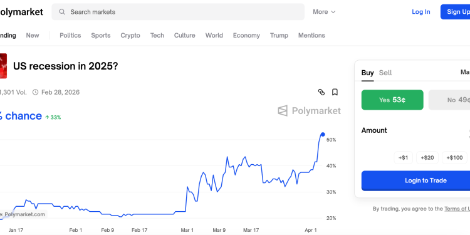Click the search magnifier icon
Image resolution: width=470 pixels, height=235 pixels.
point(62,12)
